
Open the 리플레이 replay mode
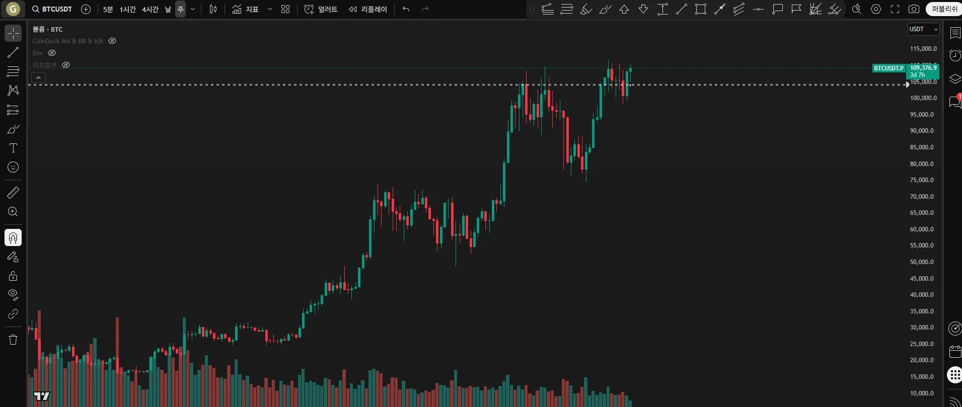tap(368, 9)
